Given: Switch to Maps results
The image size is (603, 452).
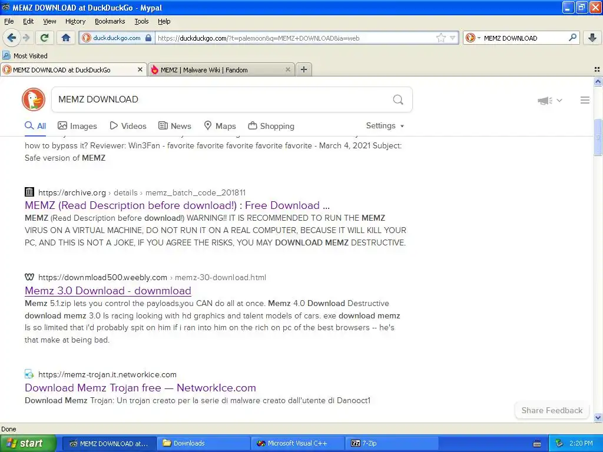Looking at the screenshot, I should pos(220,126).
